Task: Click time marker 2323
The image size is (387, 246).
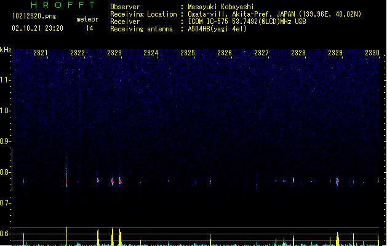Action: pos(114,53)
